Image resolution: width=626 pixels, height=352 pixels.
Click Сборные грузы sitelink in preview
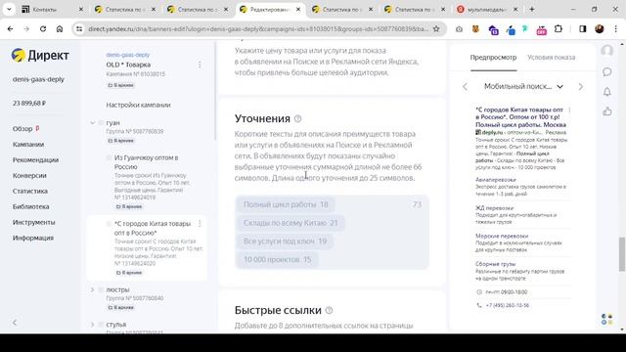tap(495, 264)
